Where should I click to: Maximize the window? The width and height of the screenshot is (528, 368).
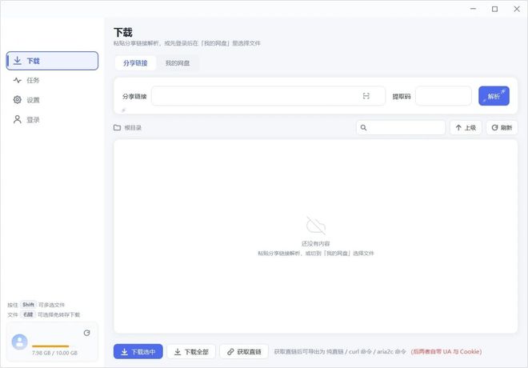pos(494,9)
